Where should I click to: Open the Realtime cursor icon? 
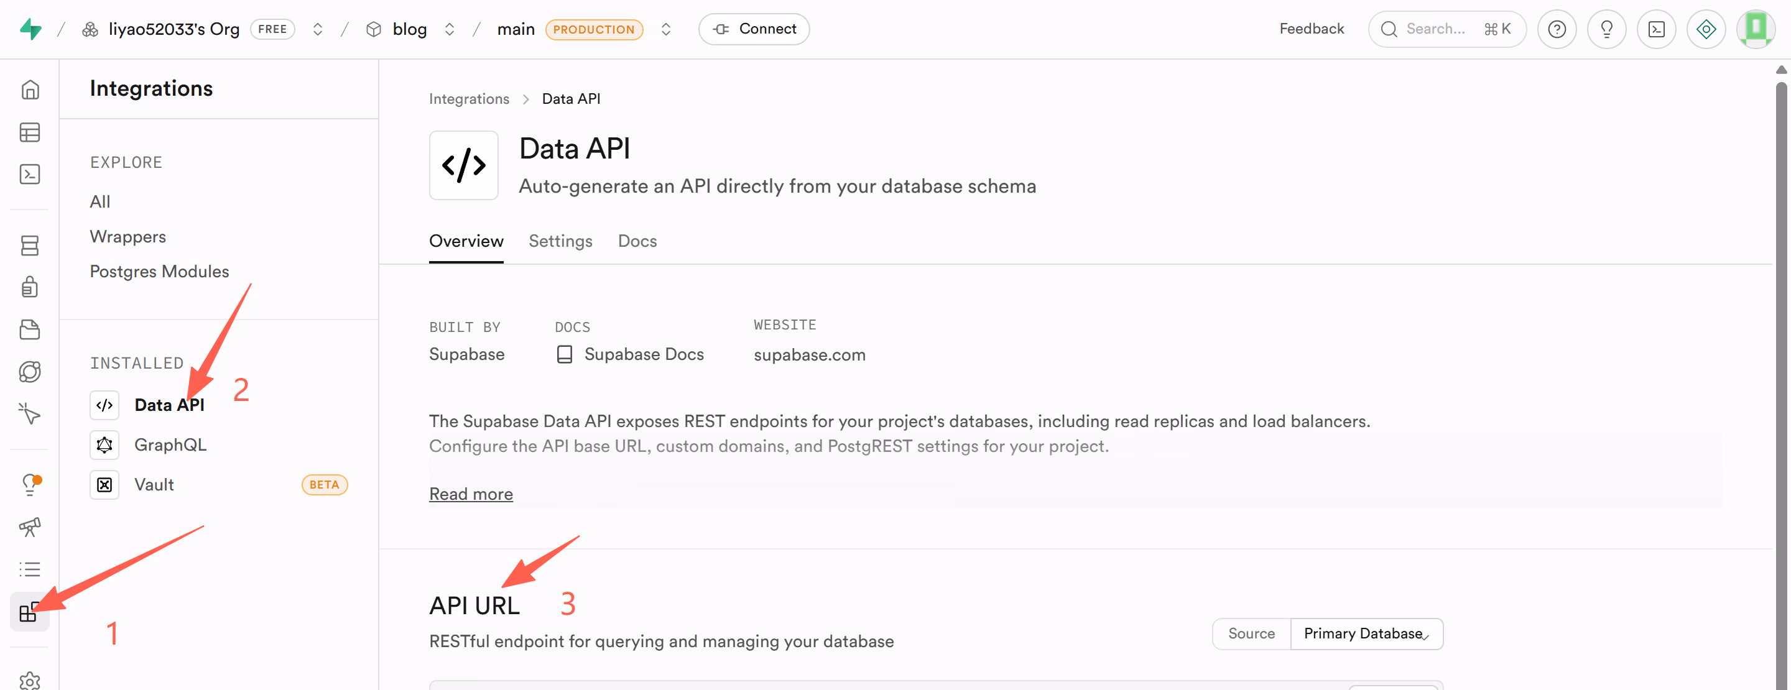[29, 414]
